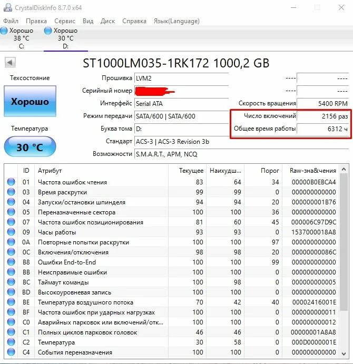The height and width of the screenshot is (364, 353).
Task: Click status orb of attribute C4 row
Action: click(11, 352)
